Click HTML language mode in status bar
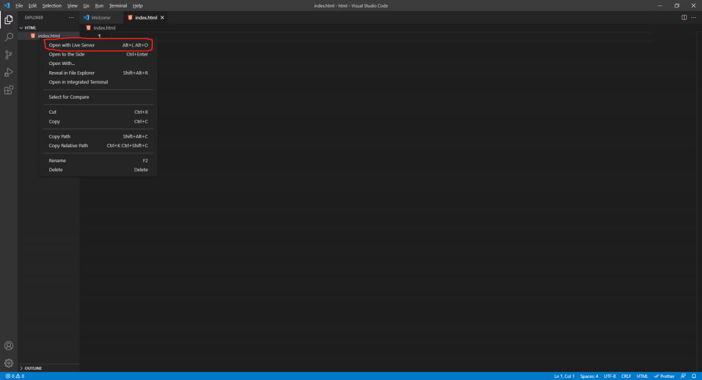Viewport: 702px width, 380px height. point(642,376)
